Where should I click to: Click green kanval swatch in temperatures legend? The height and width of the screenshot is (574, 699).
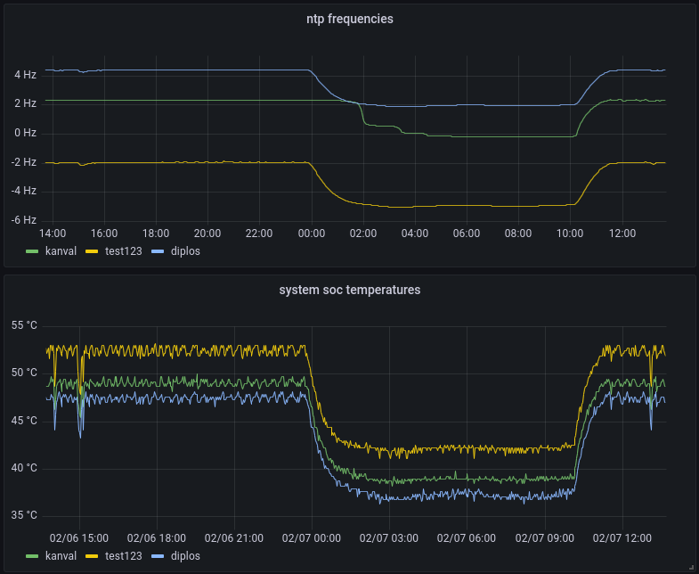coord(32,556)
